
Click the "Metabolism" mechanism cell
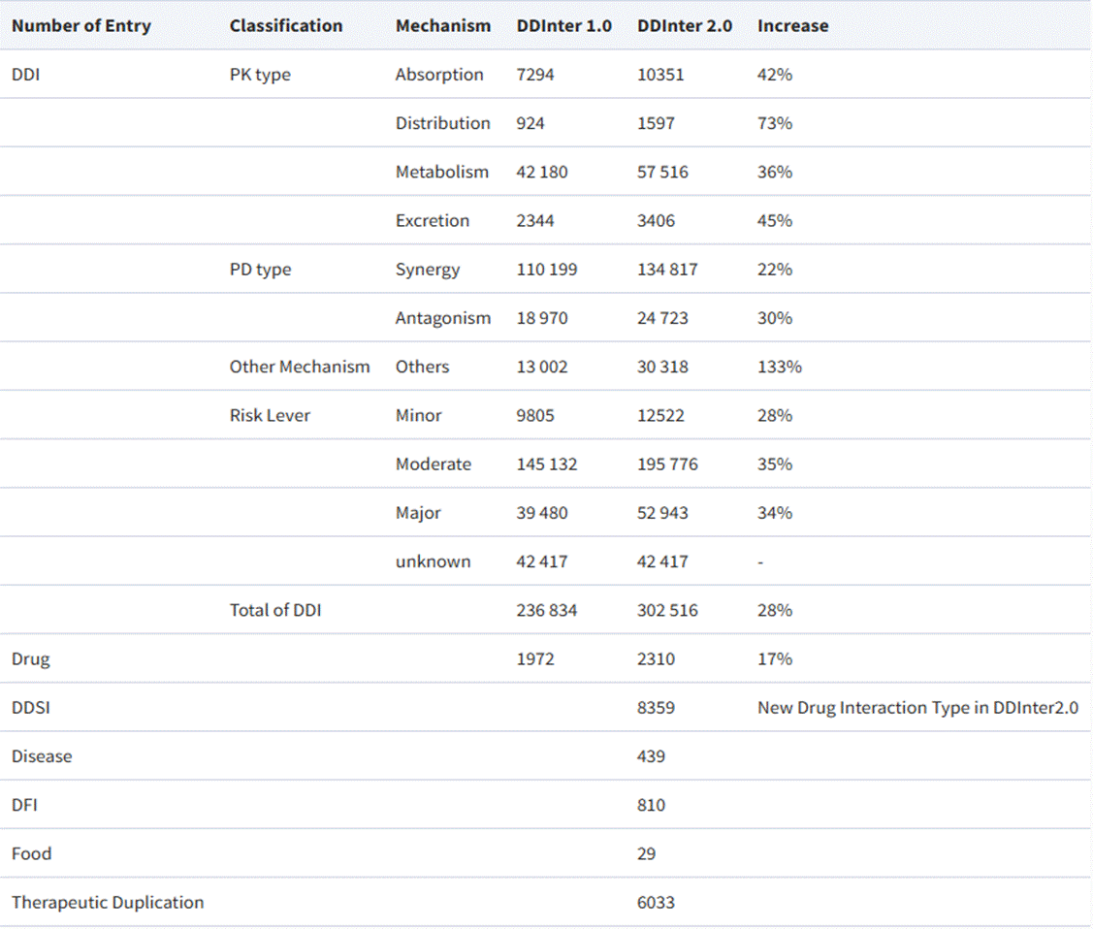point(442,172)
